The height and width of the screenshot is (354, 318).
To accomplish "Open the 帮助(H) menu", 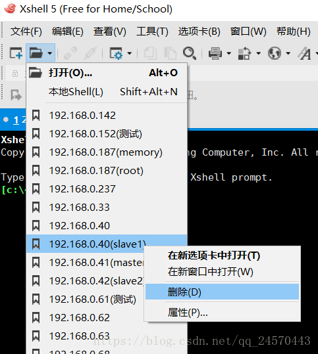I will [294, 32].
